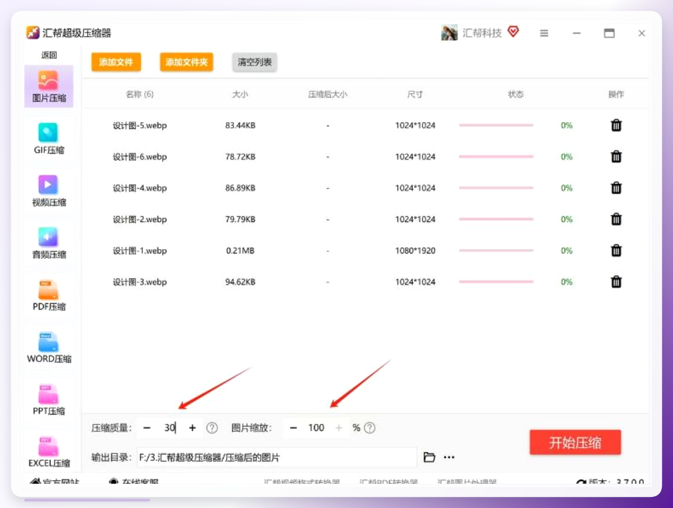Viewport: 673px width, 508px height.
Task: Open the 视频压缩 video compression module
Action: click(49, 191)
